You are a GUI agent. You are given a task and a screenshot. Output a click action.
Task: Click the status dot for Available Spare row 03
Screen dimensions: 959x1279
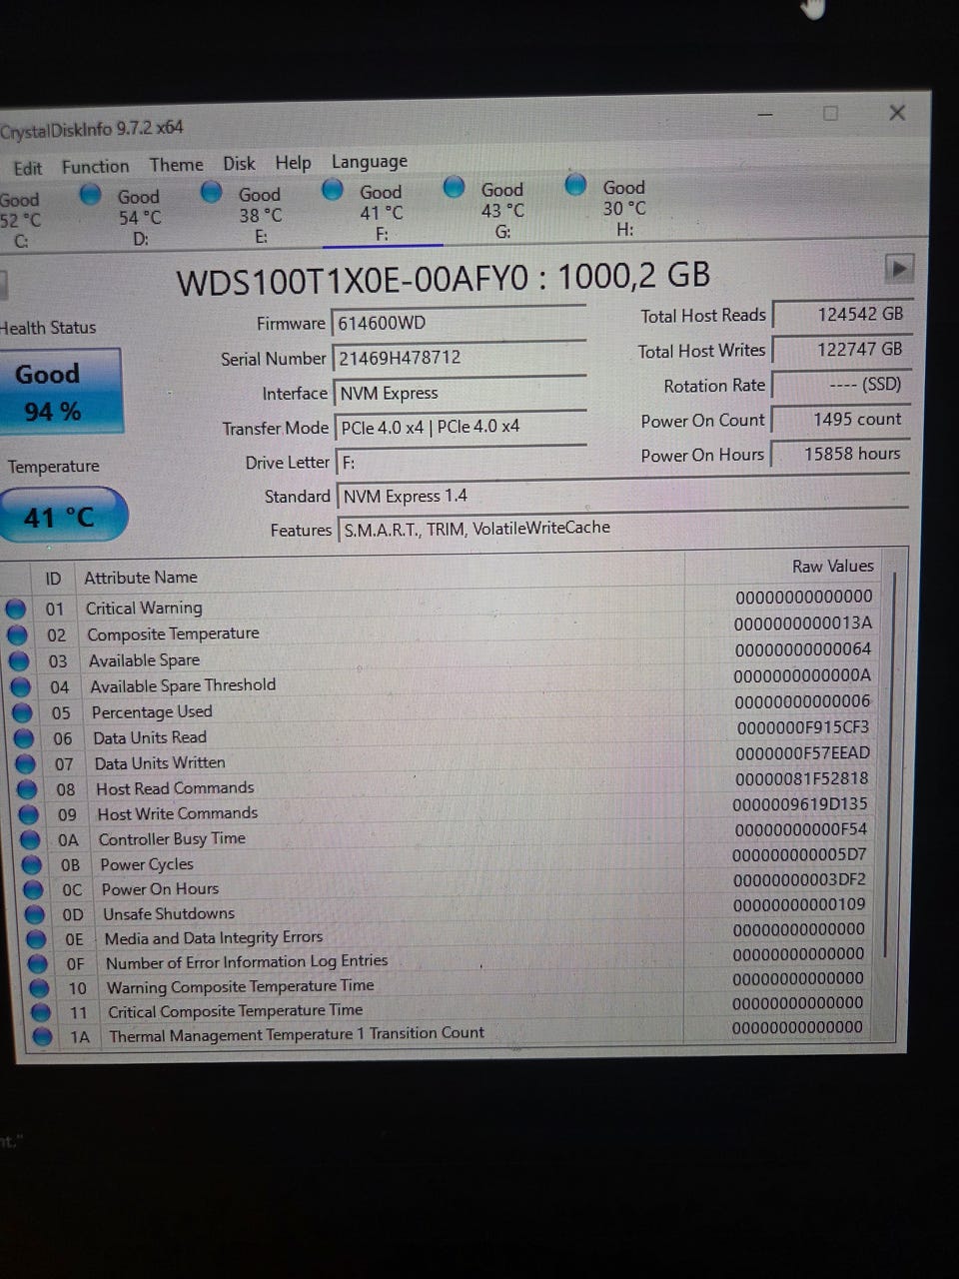18,660
